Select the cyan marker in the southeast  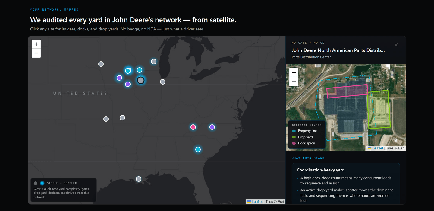198,149
